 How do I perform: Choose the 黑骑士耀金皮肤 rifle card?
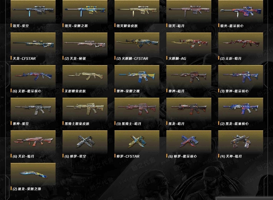(x=85, y=112)
